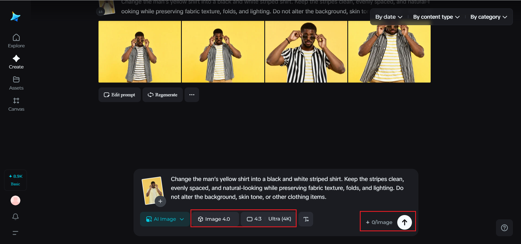The width and height of the screenshot is (521, 244).
Task: Expand the sidebar menu lines icon
Action: [x=15, y=233]
